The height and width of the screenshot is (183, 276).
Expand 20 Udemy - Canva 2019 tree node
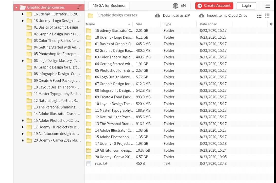click(x=23, y=140)
